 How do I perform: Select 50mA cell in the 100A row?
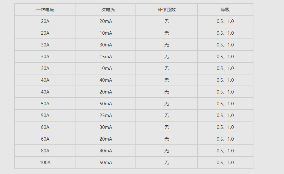point(106,163)
